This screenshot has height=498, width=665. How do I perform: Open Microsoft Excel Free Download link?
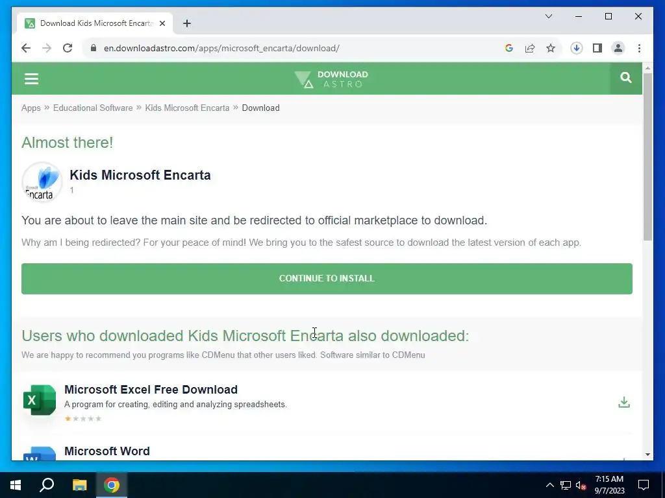coord(151,389)
